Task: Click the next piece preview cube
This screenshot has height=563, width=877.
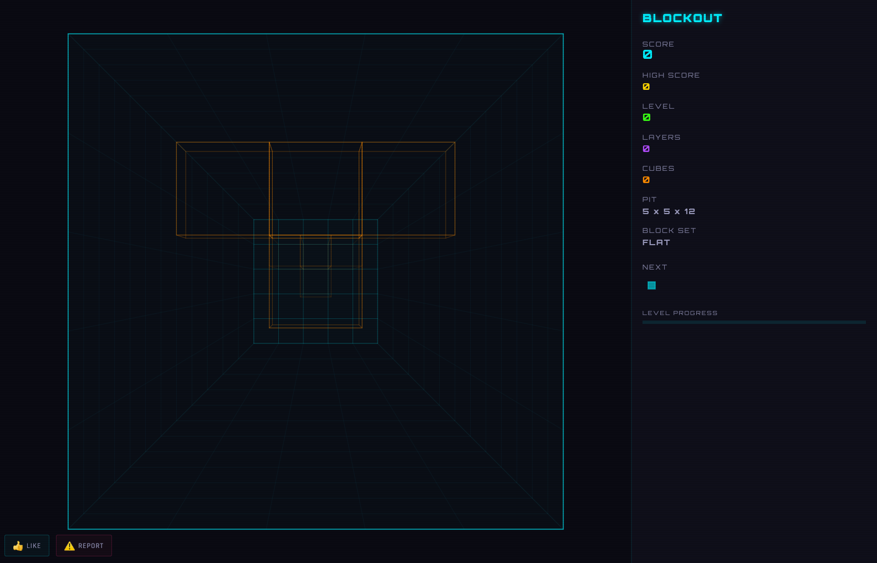Action: pyautogui.click(x=652, y=285)
